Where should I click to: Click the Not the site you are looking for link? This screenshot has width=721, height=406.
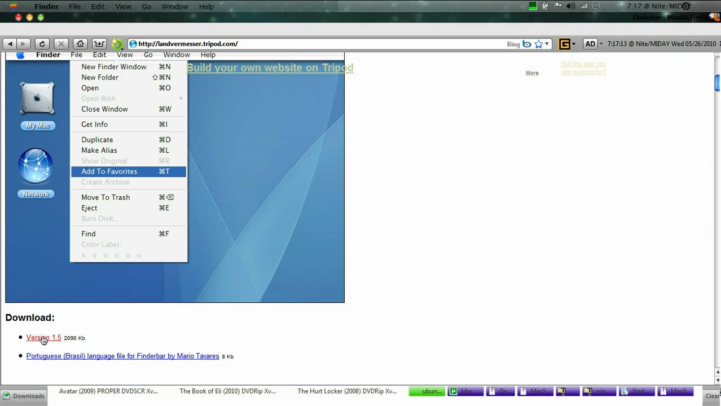coord(583,68)
